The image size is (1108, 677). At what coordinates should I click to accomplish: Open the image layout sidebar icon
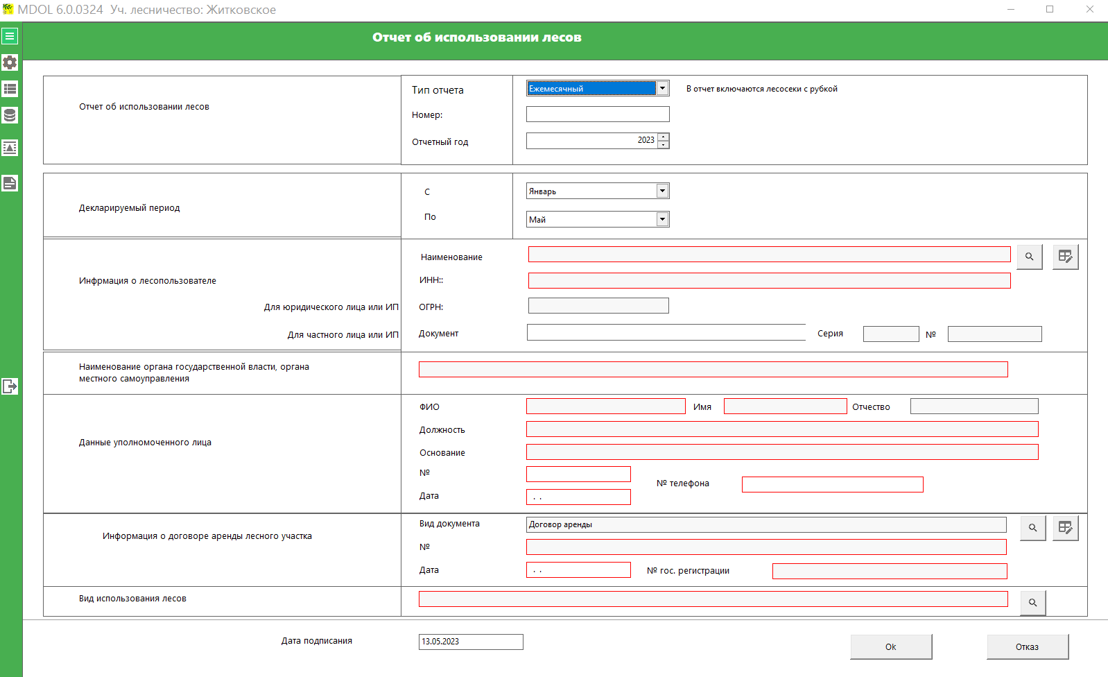click(x=10, y=148)
